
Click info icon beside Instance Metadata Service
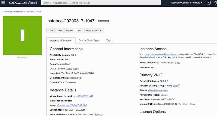click(101, 114)
